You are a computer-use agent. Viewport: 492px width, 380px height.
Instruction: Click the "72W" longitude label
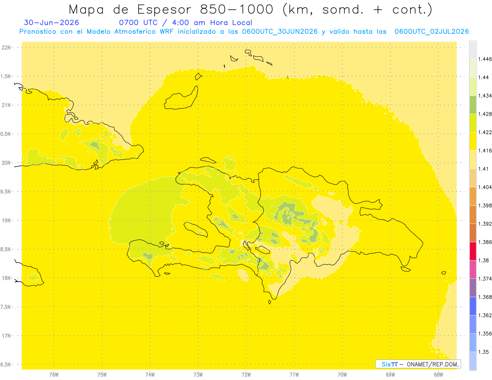click(x=246, y=375)
